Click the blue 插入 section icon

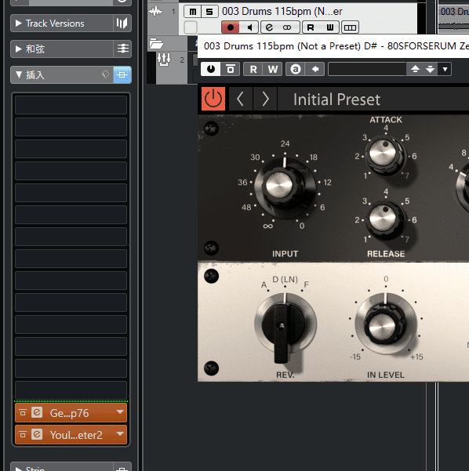(122, 74)
